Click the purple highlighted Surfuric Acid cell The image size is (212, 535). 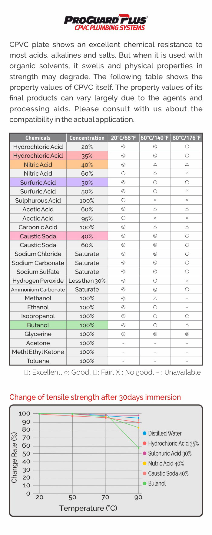point(38,183)
